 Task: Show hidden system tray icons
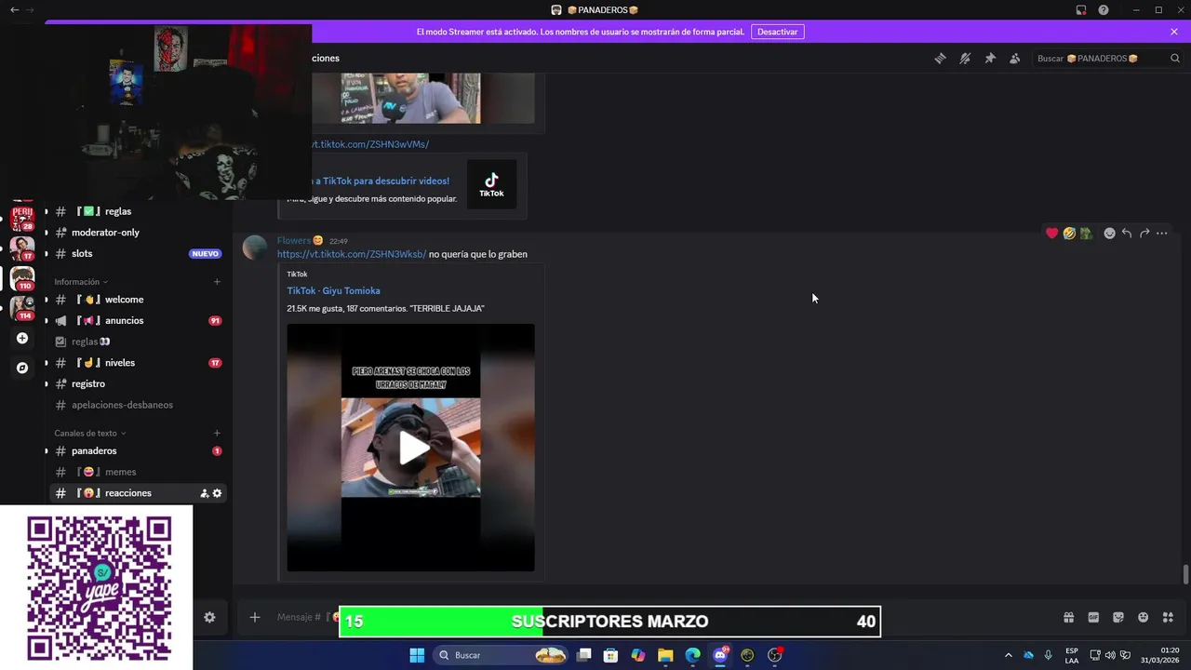coord(1008,655)
